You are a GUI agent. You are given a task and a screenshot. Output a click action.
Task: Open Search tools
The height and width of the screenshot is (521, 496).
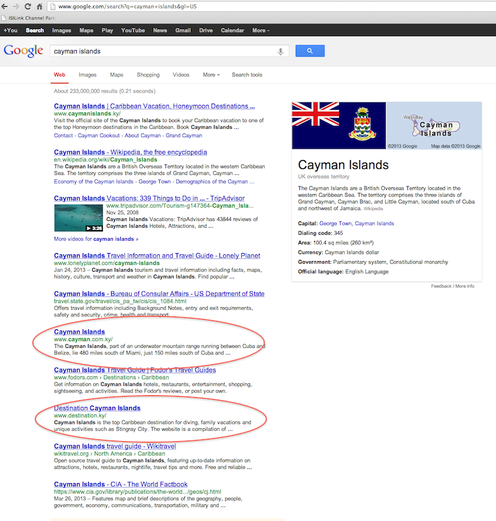[x=247, y=75]
